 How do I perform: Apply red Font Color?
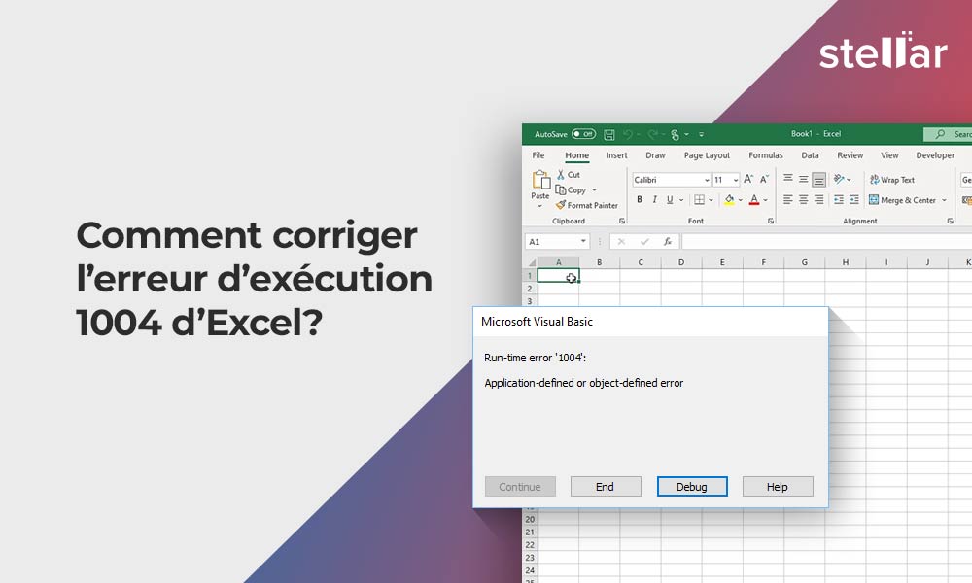click(754, 199)
